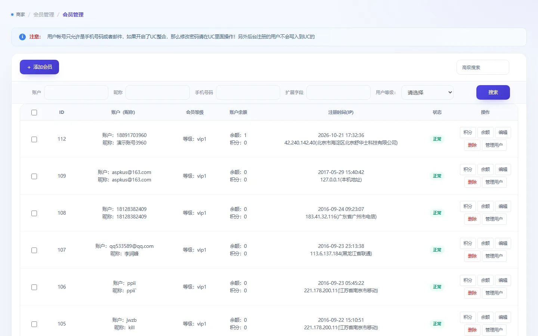Click the highlighted 会员管理 breadcrumb item

73,15
